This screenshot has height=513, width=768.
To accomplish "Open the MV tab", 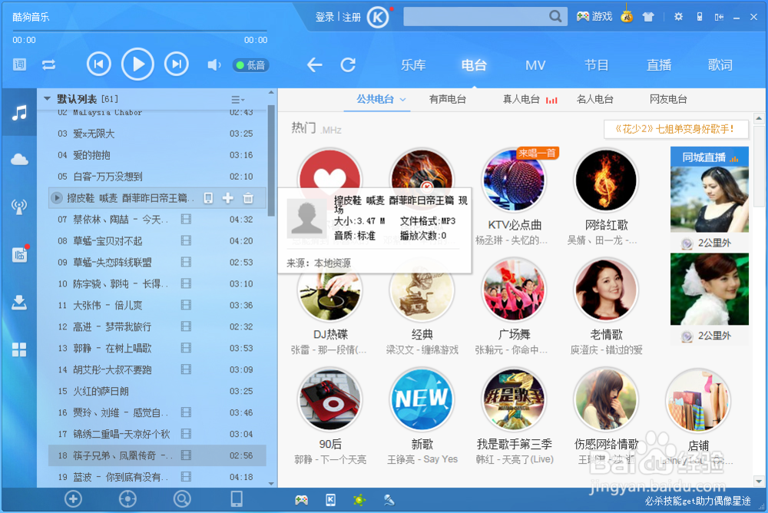I will tap(535, 65).
